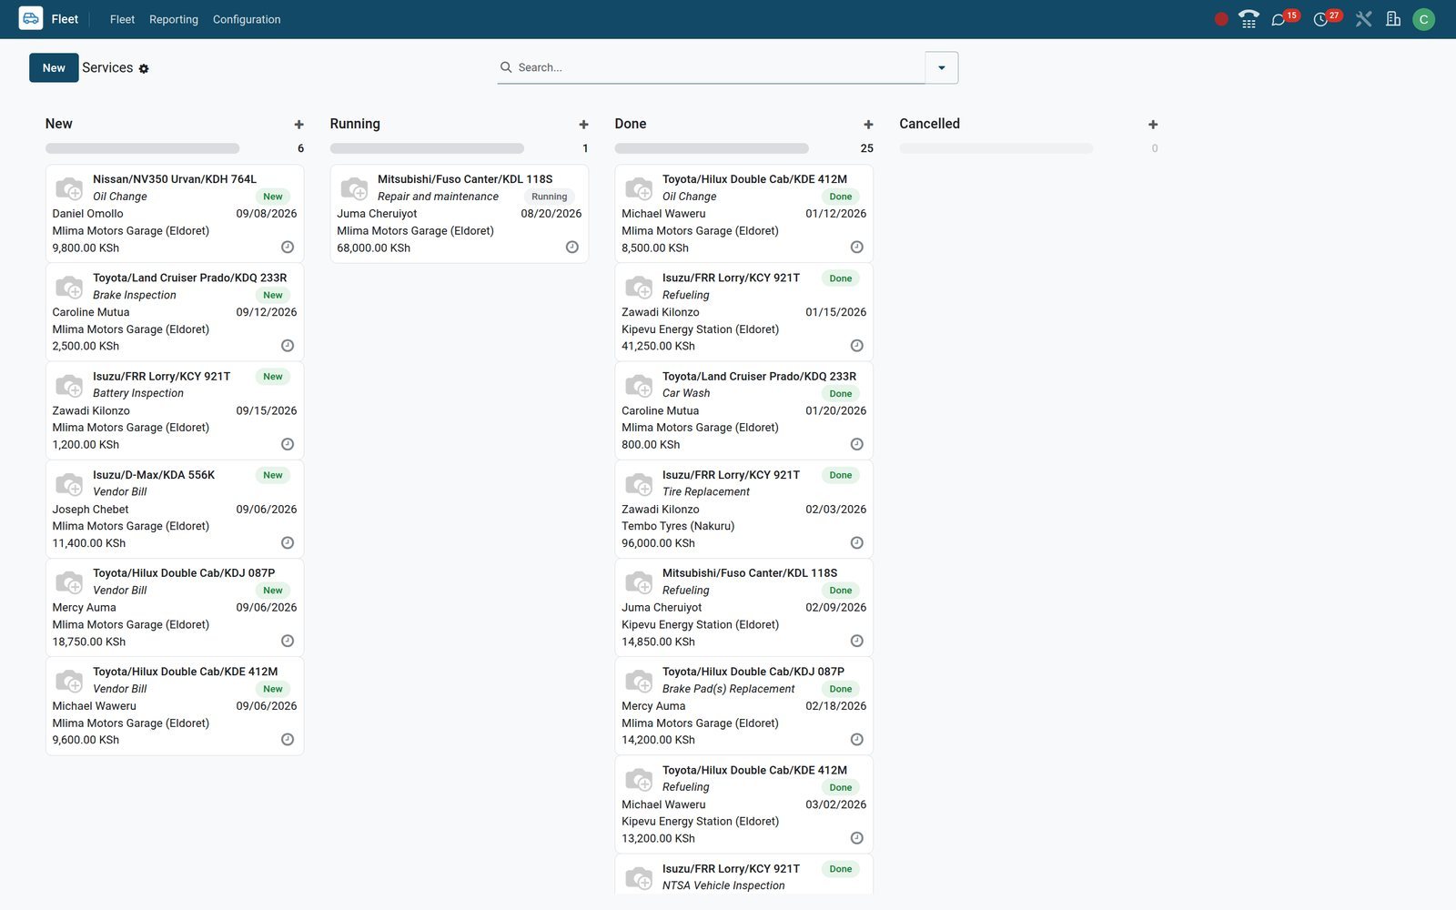The image size is (1456, 910).
Task: Open activity clock on Nissan NV350 card
Action: point(288,248)
